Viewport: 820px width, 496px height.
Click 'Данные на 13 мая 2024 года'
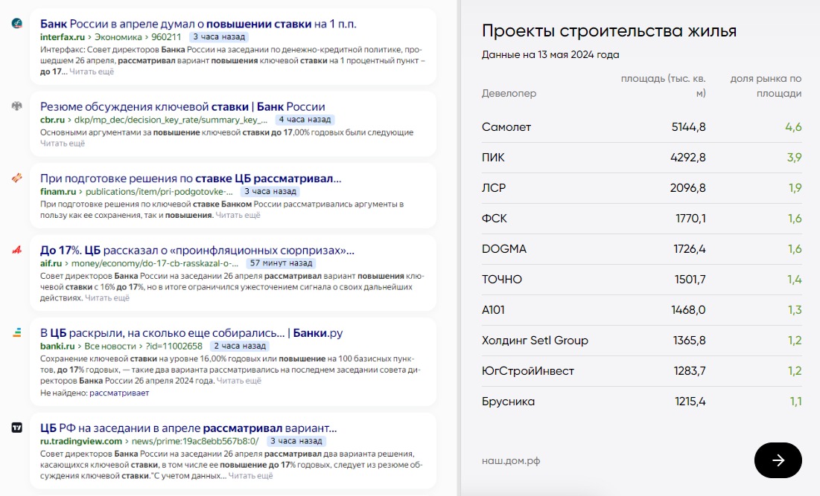pyautogui.click(x=550, y=54)
